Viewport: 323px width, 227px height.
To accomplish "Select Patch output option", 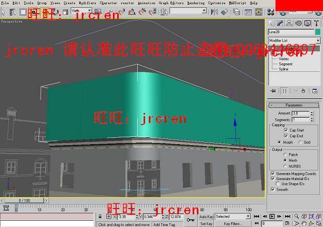I will (x=285, y=155).
